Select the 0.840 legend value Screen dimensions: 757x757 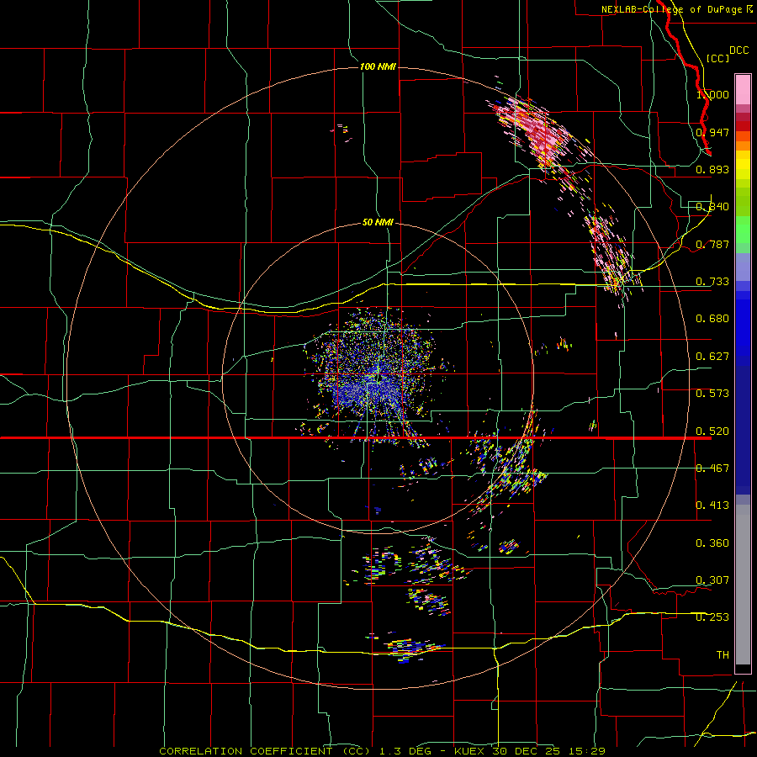(x=712, y=207)
